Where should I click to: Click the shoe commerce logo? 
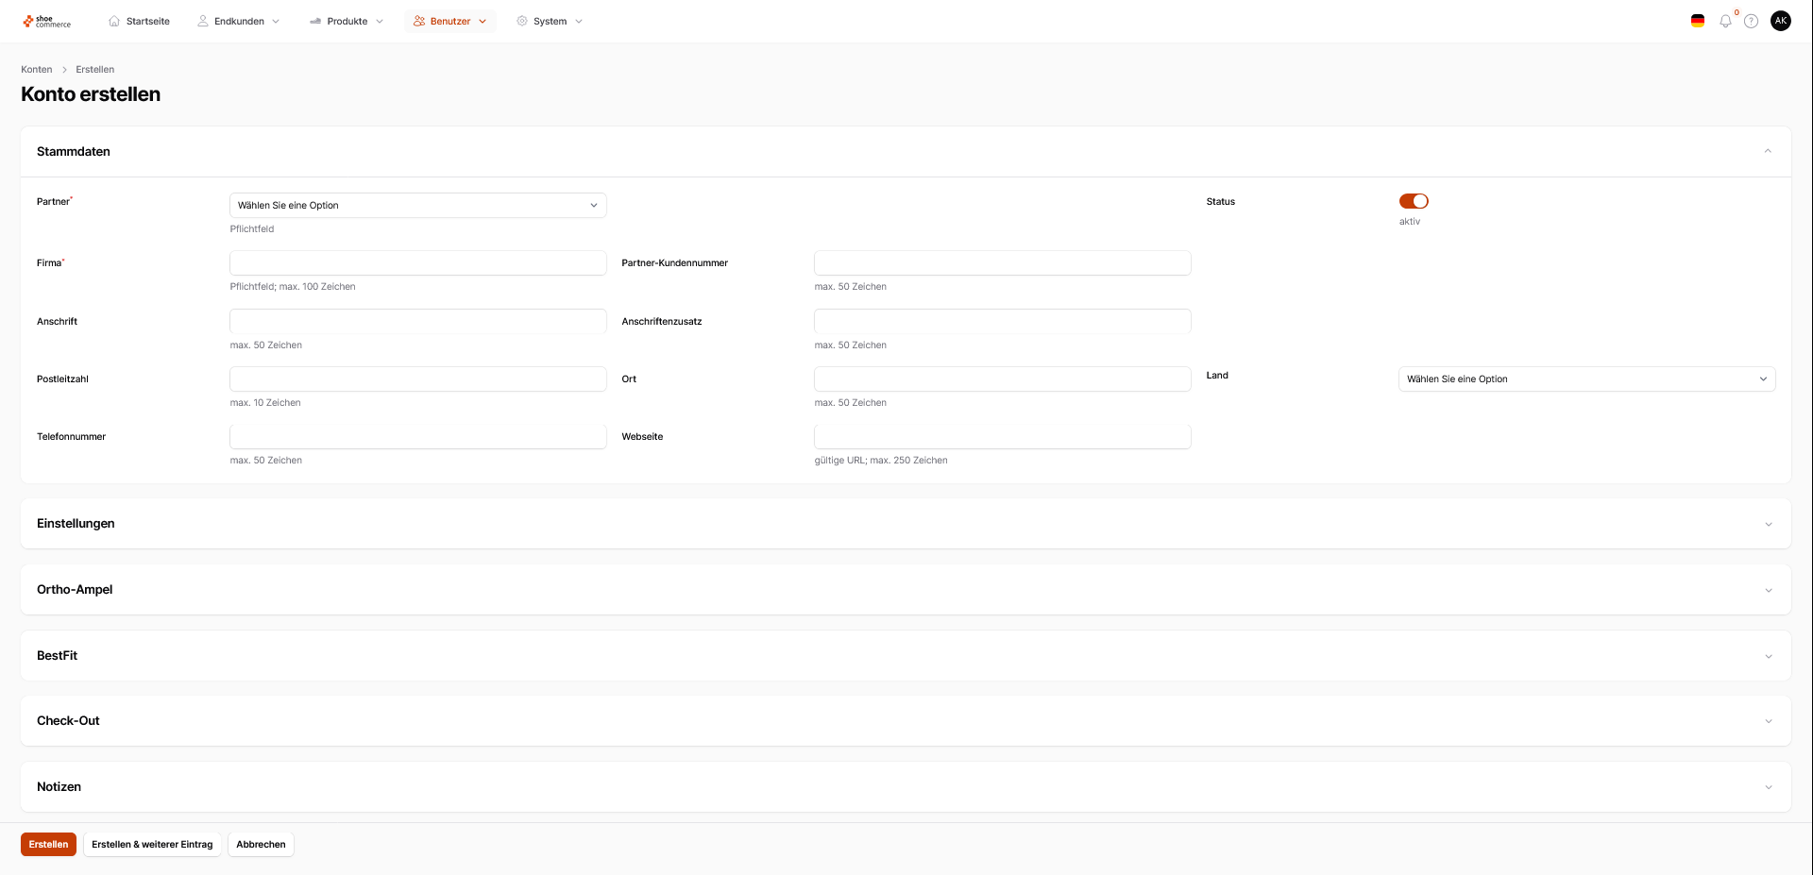coord(47,21)
